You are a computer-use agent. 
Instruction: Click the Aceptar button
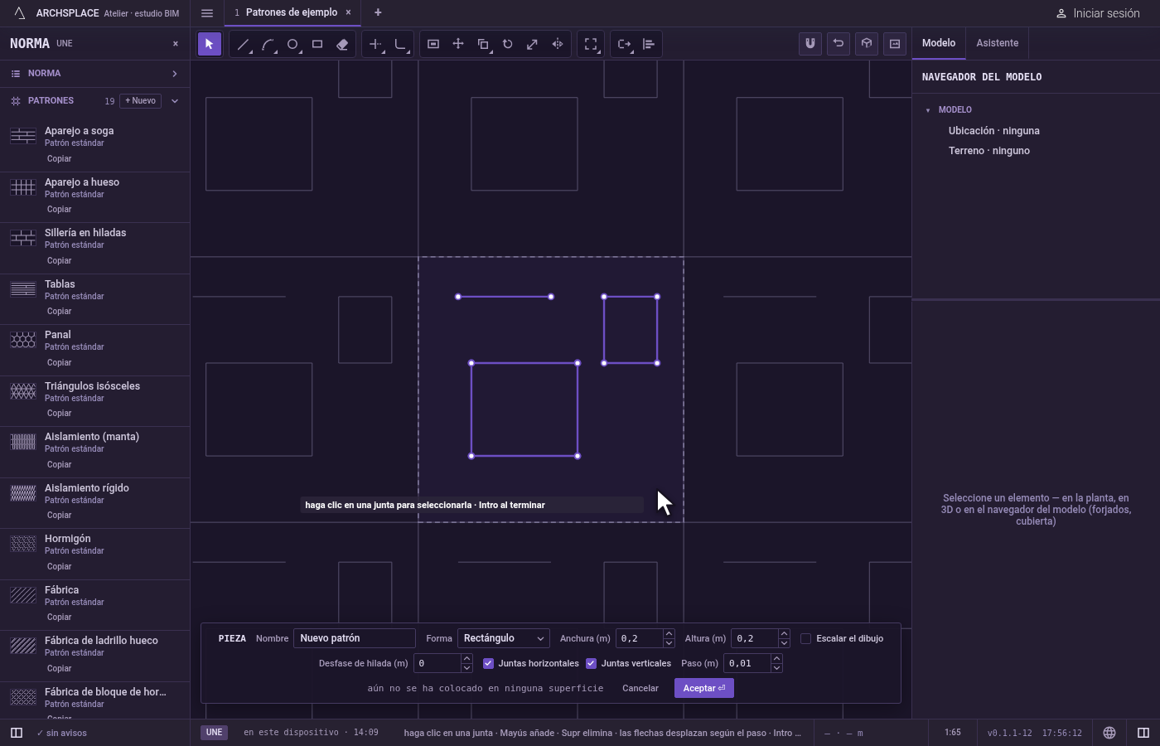pyautogui.click(x=704, y=688)
